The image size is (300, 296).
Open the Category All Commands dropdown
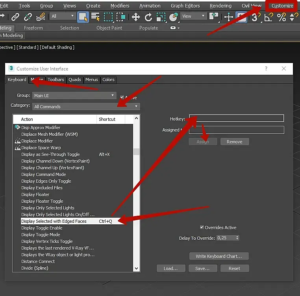[86, 106]
